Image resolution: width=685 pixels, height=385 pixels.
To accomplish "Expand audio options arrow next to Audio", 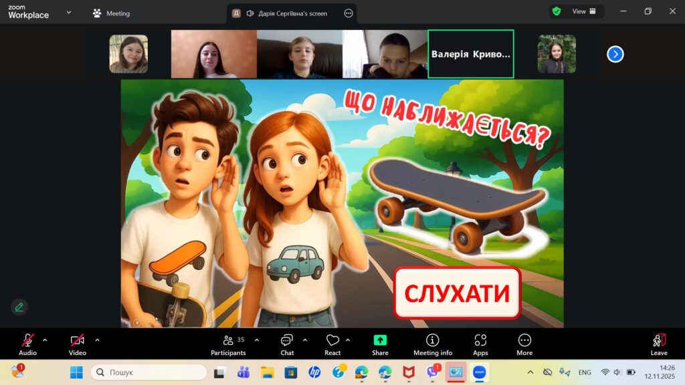I will pos(45,340).
